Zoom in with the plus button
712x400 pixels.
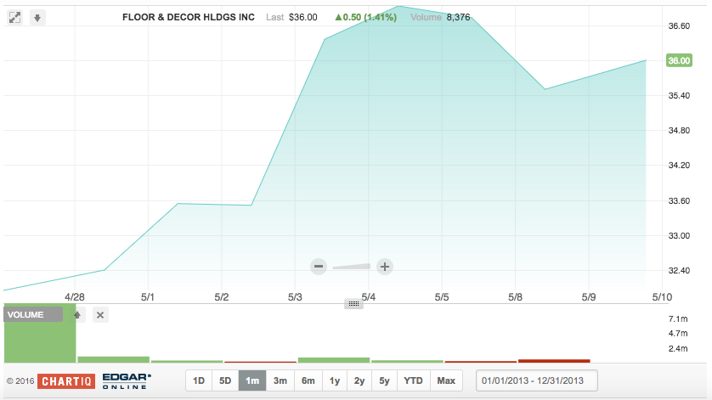(385, 267)
